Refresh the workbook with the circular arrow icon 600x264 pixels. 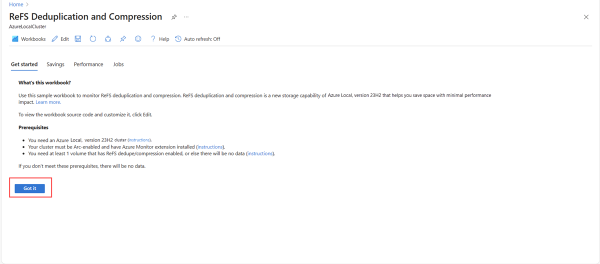click(93, 39)
